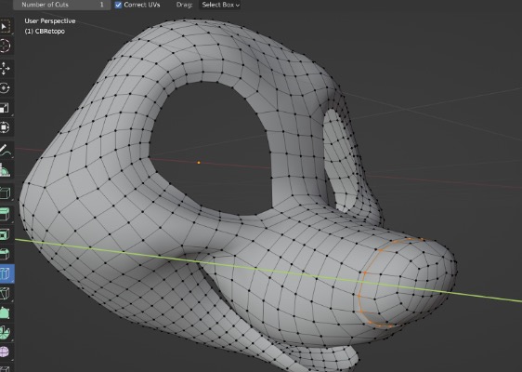Select the Annotate pencil tool
The image size is (522, 372).
pos(6,151)
